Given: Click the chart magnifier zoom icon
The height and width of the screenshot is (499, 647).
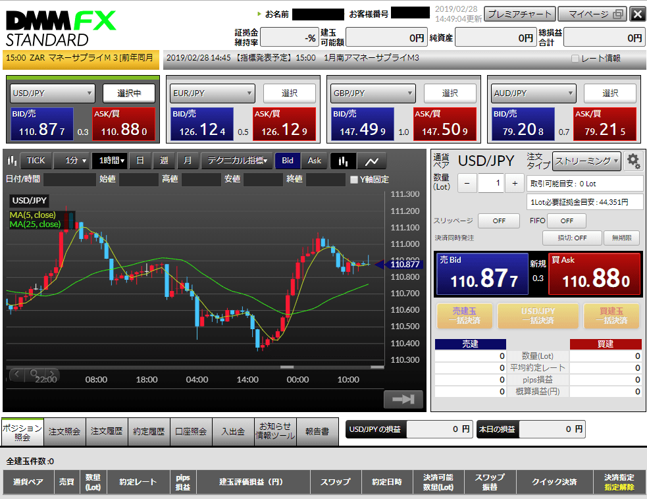Looking at the screenshot, I should [34, 374].
